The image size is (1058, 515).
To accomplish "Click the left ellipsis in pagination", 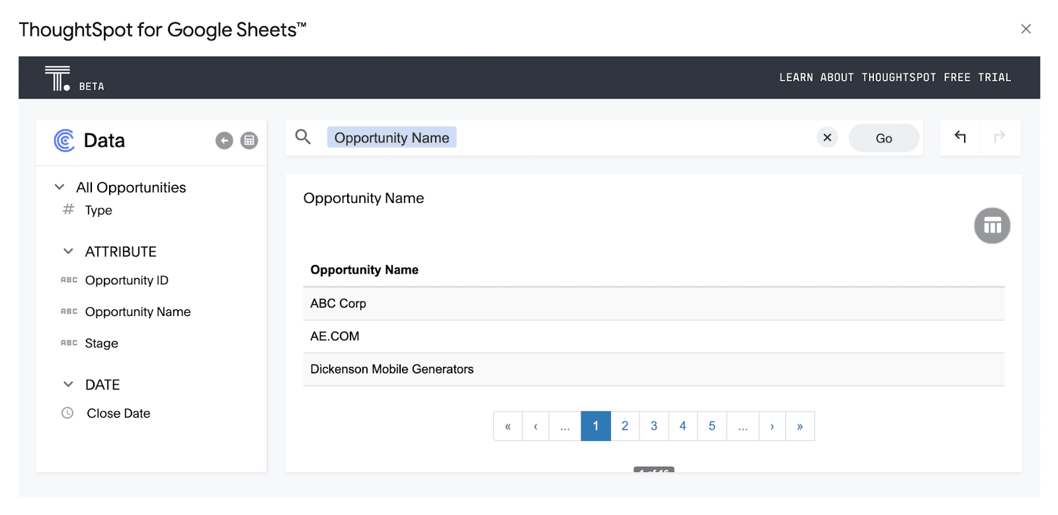I will pos(565,426).
